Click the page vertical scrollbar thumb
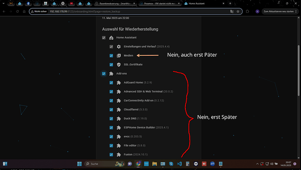The width and height of the screenshot is (301, 170). coord(298,71)
